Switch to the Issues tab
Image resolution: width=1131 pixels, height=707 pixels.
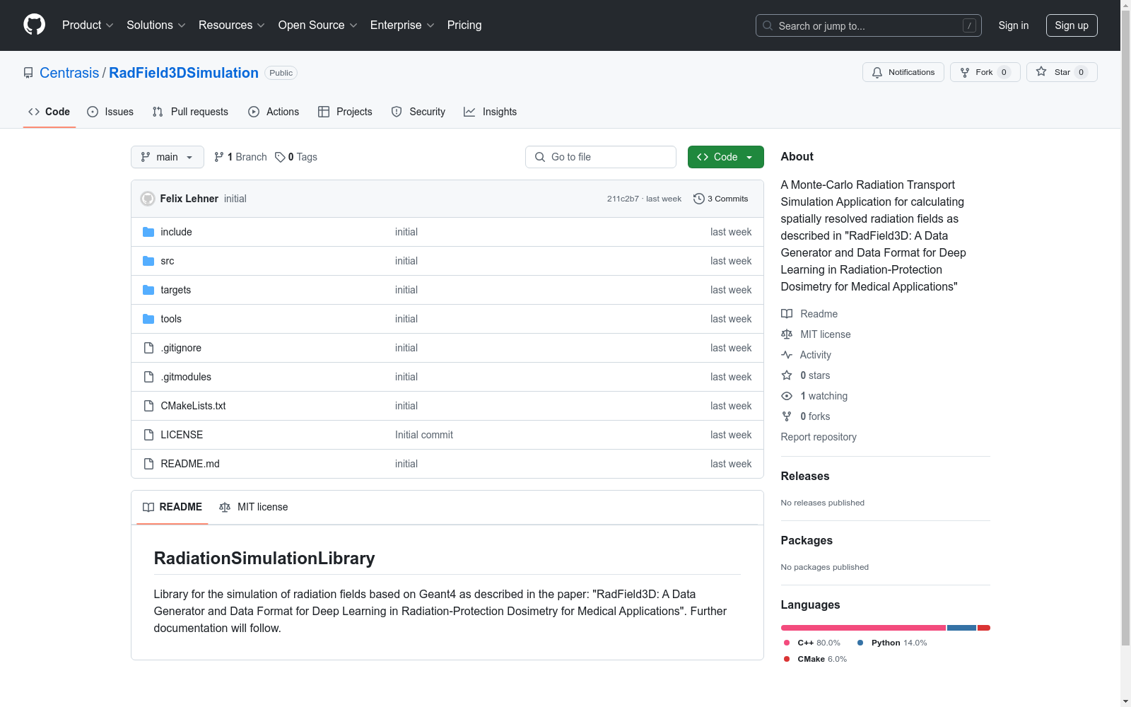110,112
